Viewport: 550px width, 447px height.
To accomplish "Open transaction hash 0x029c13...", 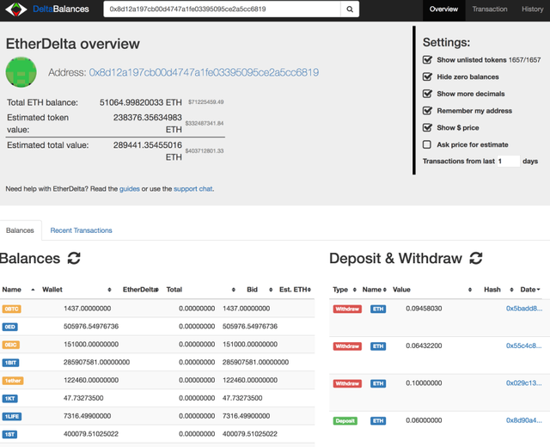I will [524, 383].
